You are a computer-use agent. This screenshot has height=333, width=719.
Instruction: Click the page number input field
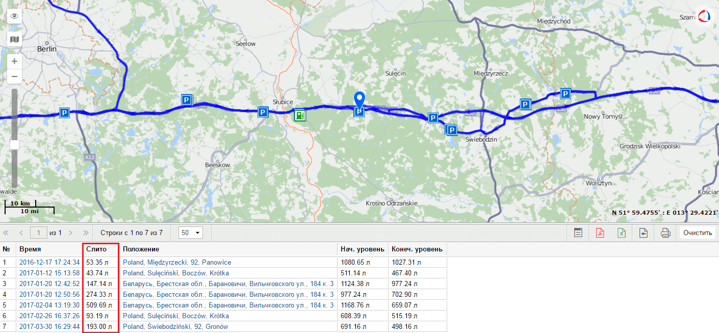point(39,233)
